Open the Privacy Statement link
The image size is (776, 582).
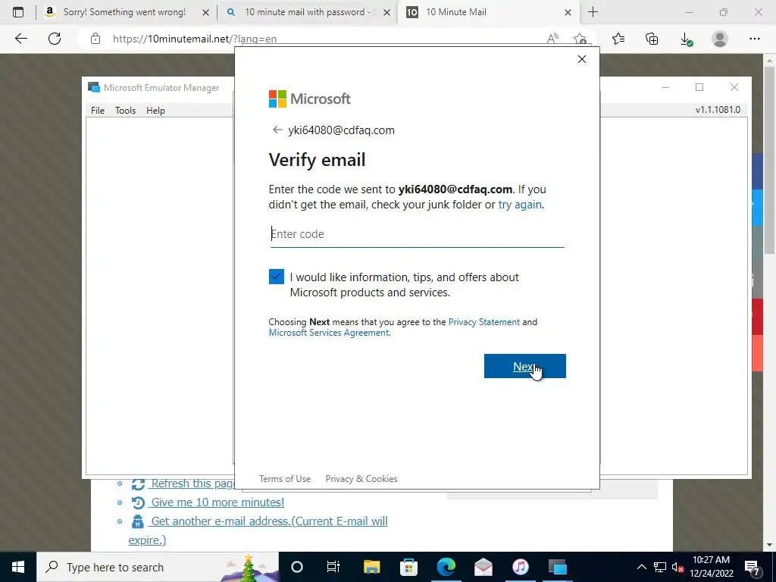point(484,321)
